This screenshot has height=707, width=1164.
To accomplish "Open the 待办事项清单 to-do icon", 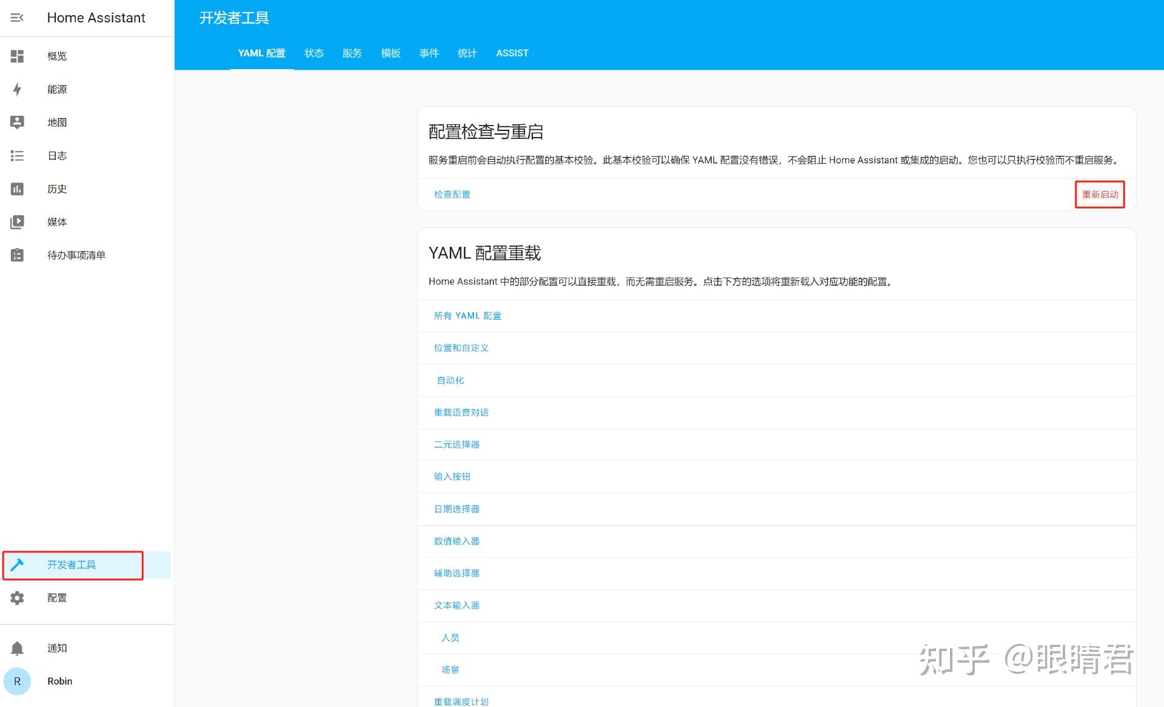I will point(17,255).
